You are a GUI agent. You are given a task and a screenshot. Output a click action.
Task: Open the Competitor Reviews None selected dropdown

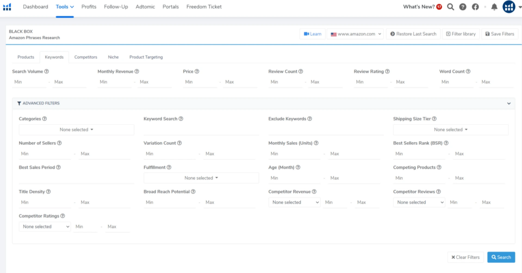(x=419, y=202)
